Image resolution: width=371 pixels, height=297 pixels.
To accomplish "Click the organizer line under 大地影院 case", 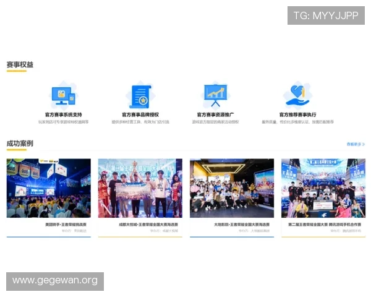I will [x=254, y=231].
